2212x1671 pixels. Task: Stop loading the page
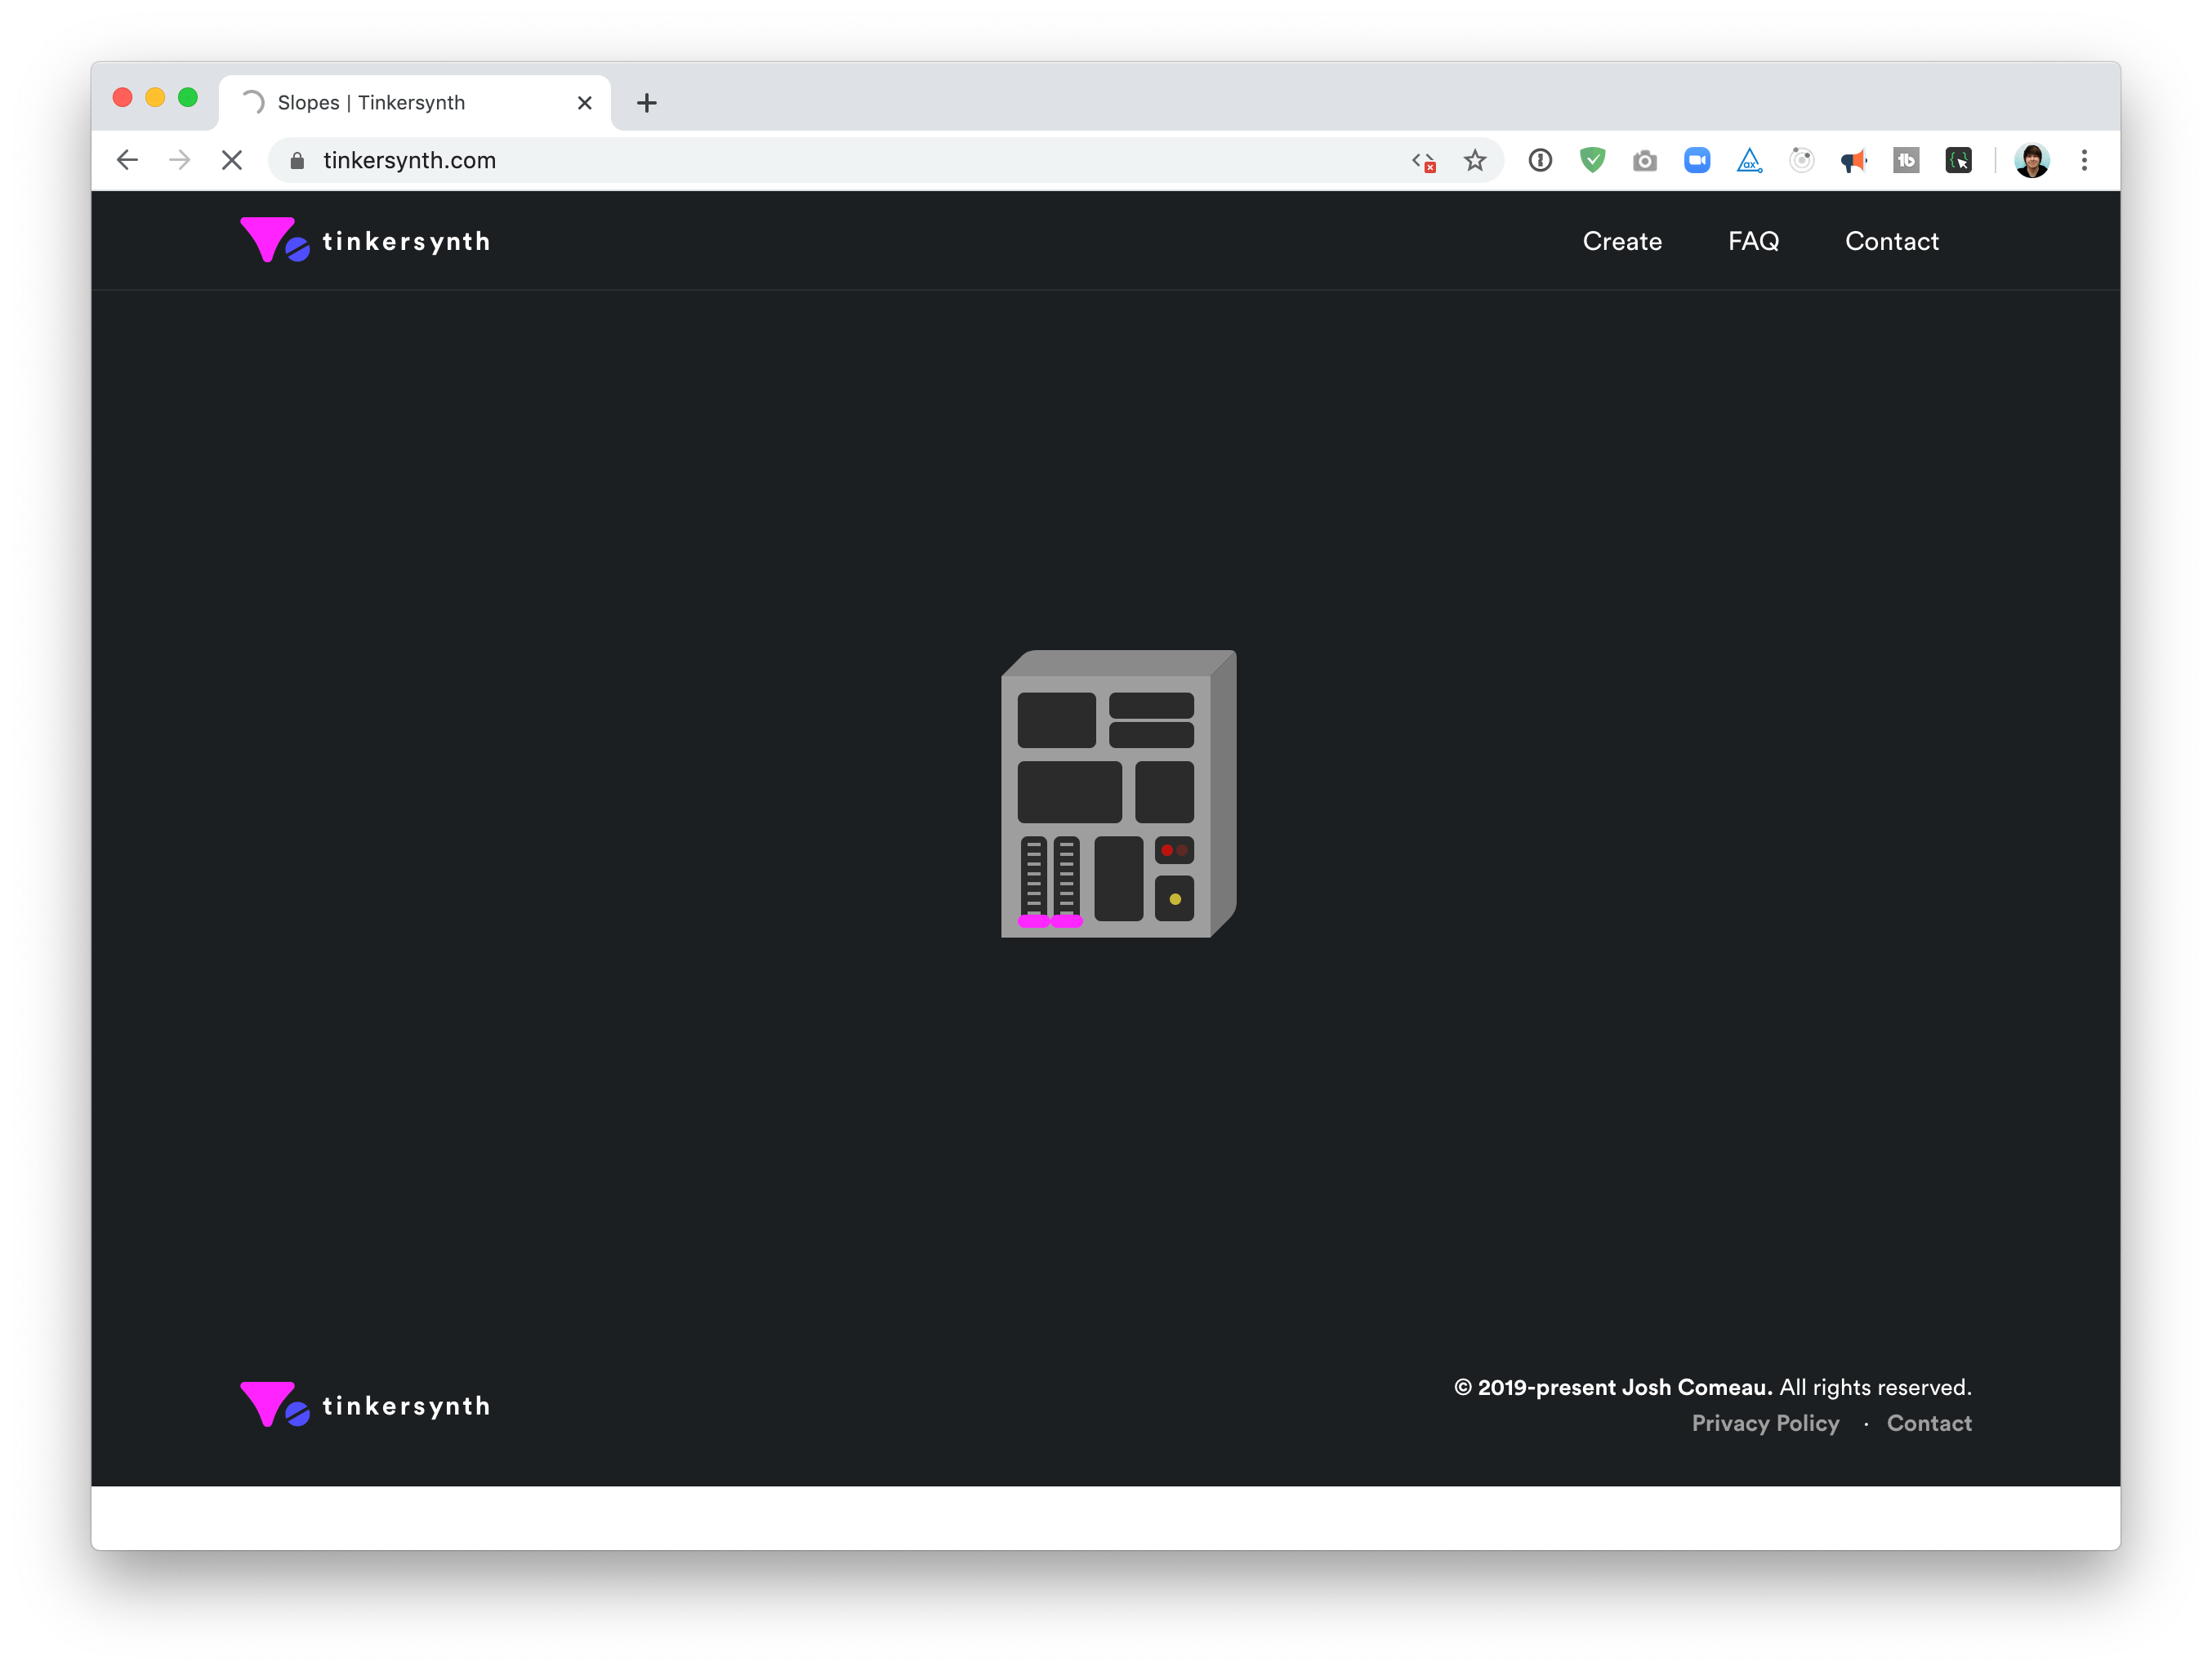pos(232,160)
